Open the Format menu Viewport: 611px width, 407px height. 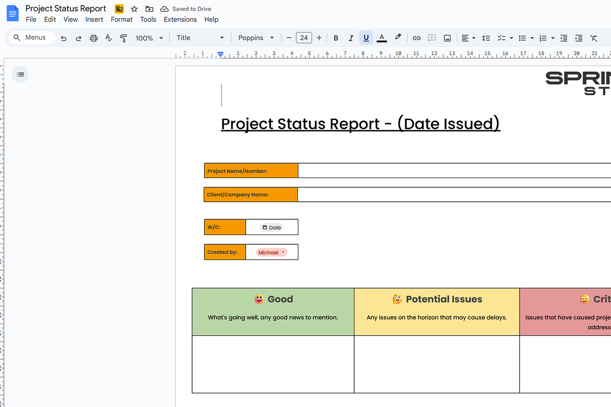pos(122,19)
